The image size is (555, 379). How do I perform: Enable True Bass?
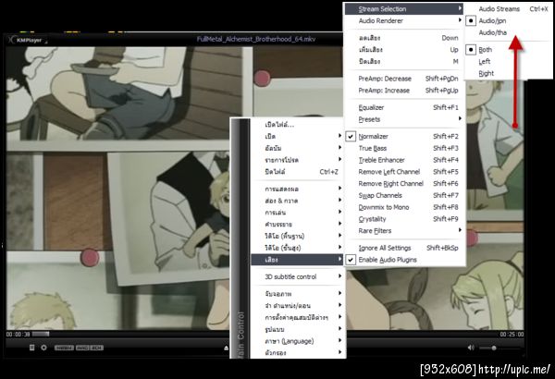404,148
